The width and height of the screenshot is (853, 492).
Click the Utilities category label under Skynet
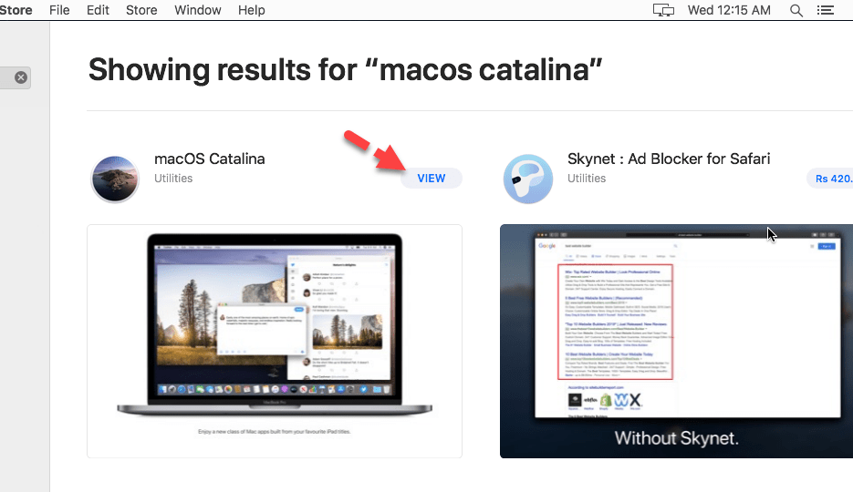coord(586,179)
